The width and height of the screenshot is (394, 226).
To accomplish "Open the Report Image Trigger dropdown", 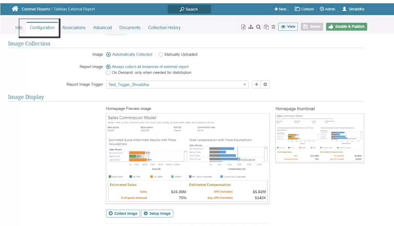I will coord(177,85).
